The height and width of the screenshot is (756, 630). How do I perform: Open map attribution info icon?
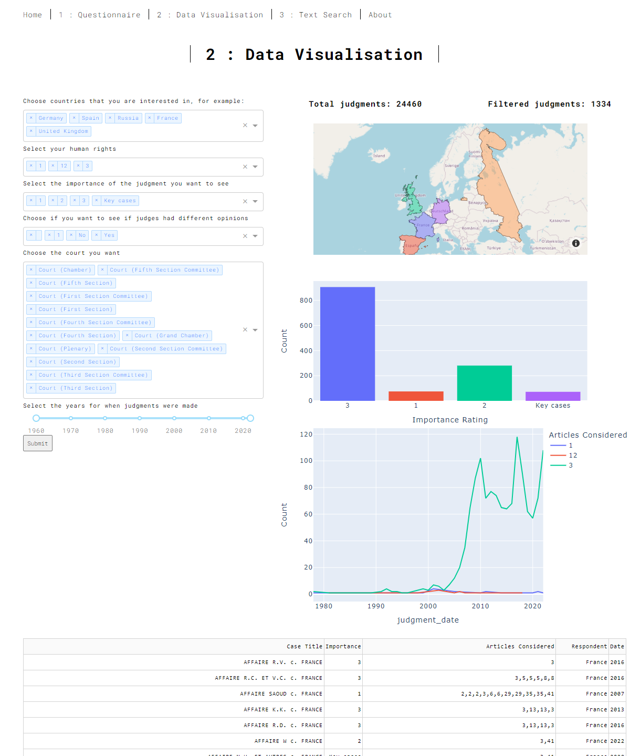click(x=576, y=243)
